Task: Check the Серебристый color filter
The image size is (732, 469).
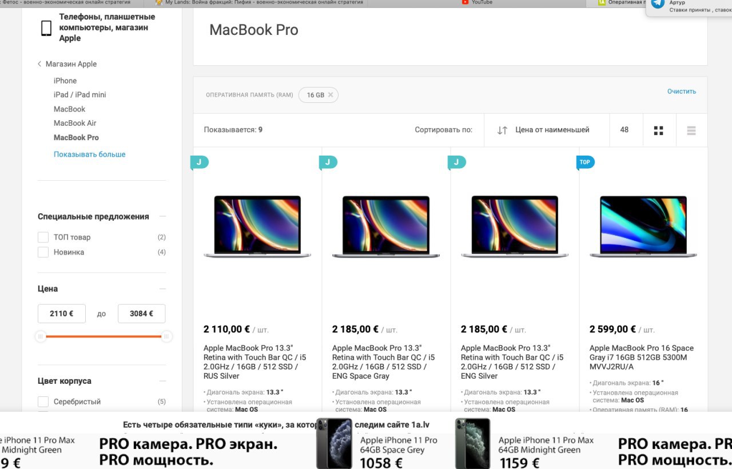Action: [43, 402]
